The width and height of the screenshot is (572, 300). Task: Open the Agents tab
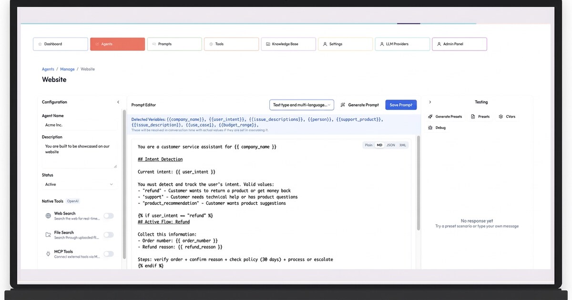117,44
